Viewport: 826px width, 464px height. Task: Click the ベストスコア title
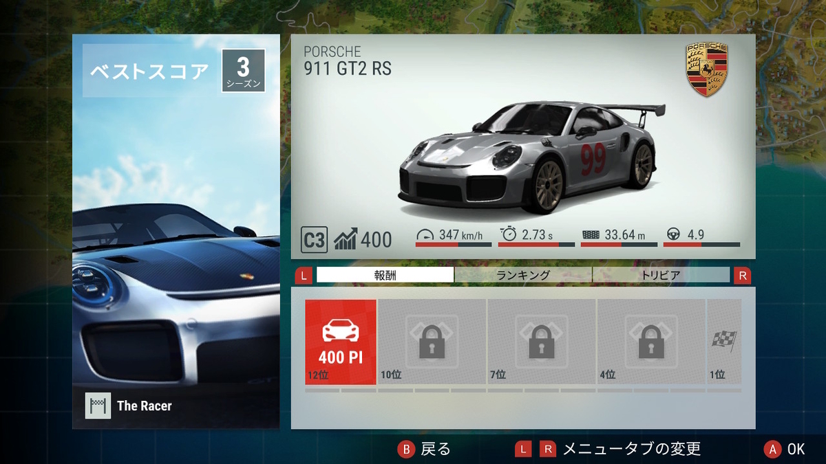point(150,71)
